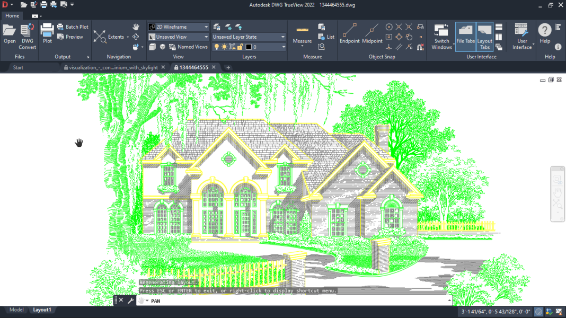Viewport: 566px width, 318px height.
Task: Open the application menu D logo
Action: [5, 5]
